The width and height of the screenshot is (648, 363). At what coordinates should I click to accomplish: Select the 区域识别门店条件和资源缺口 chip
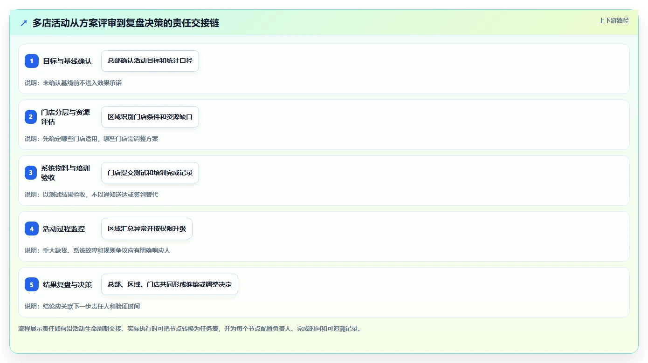coord(150,117)
